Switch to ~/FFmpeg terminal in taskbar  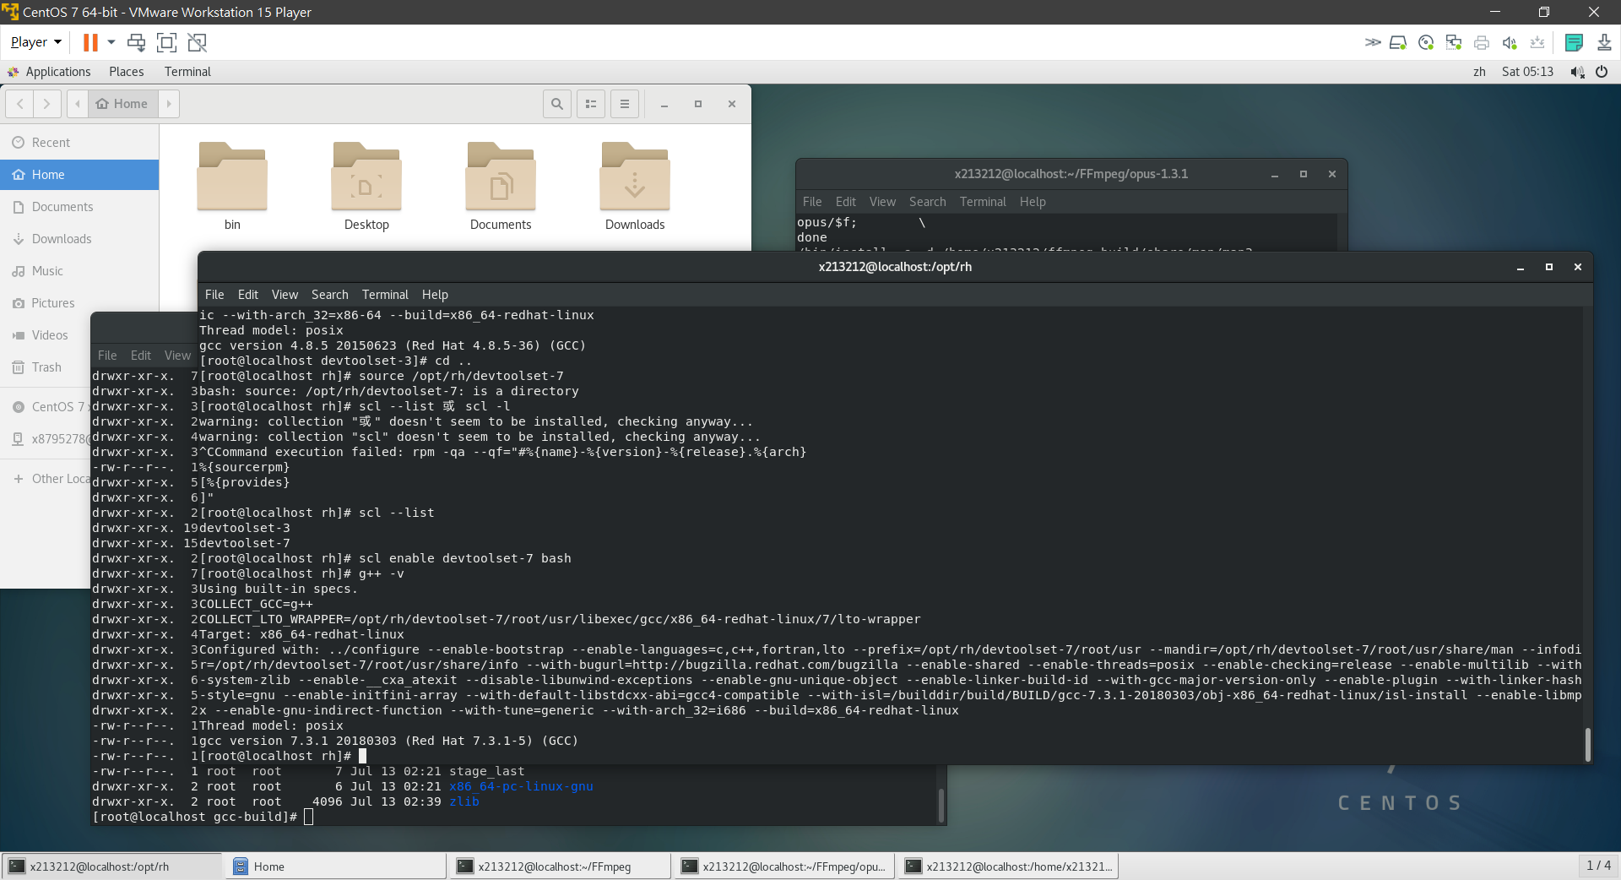pyautogui.click(x=561, y=866)
